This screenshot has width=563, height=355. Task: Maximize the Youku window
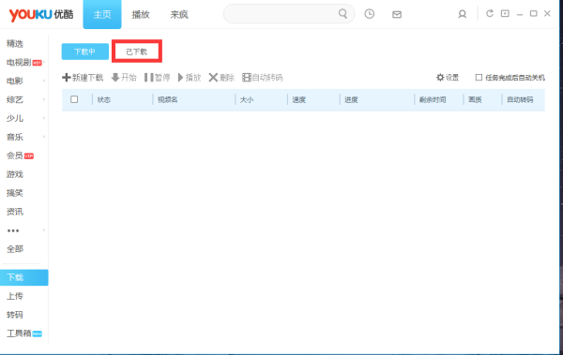click(534, 14)
